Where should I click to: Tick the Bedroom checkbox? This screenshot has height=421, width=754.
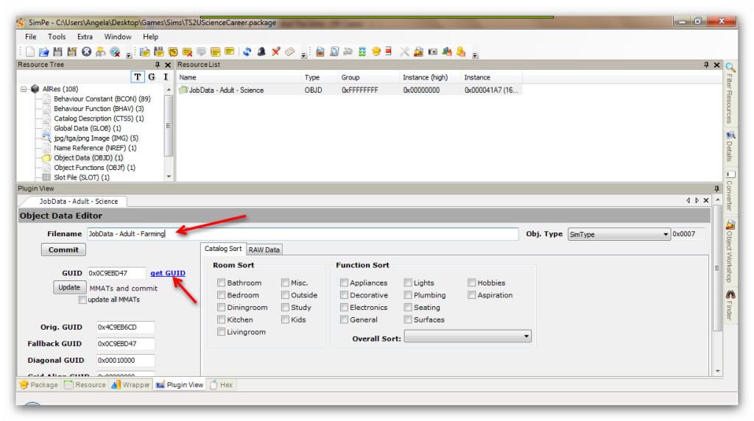(221, 294)
